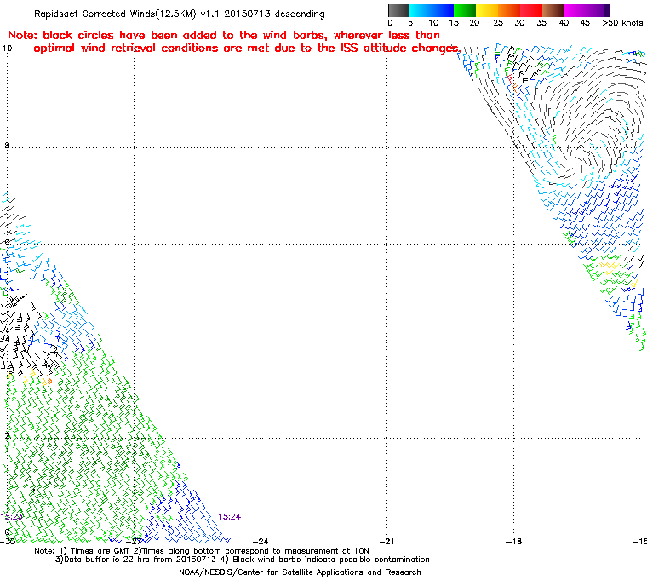Image resolution: width=647 pixels, height=586 pixels.
Task: Click the '8' latitude axis label
Action: (x=7, y=146)
